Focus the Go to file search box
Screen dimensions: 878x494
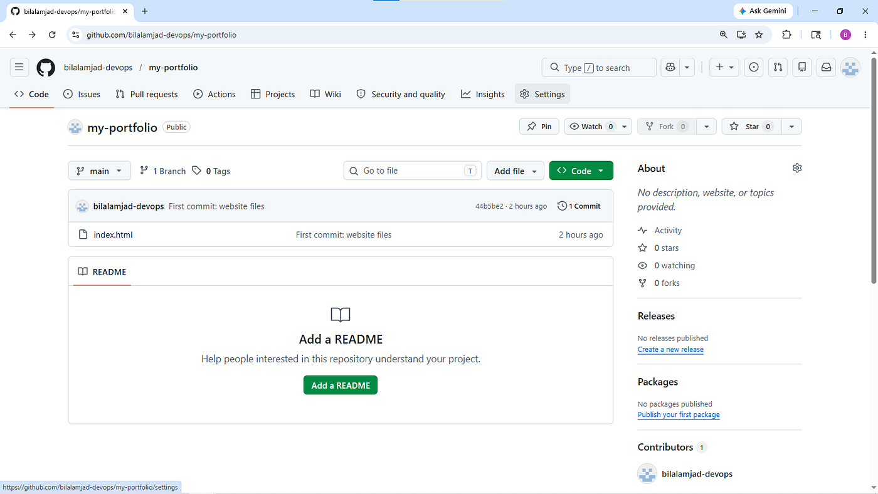point(413,171)
